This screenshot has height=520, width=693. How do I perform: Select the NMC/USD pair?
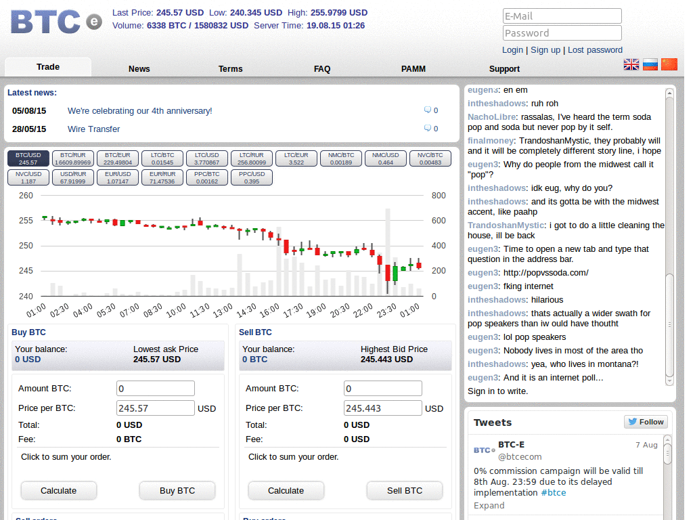point(385,158)
